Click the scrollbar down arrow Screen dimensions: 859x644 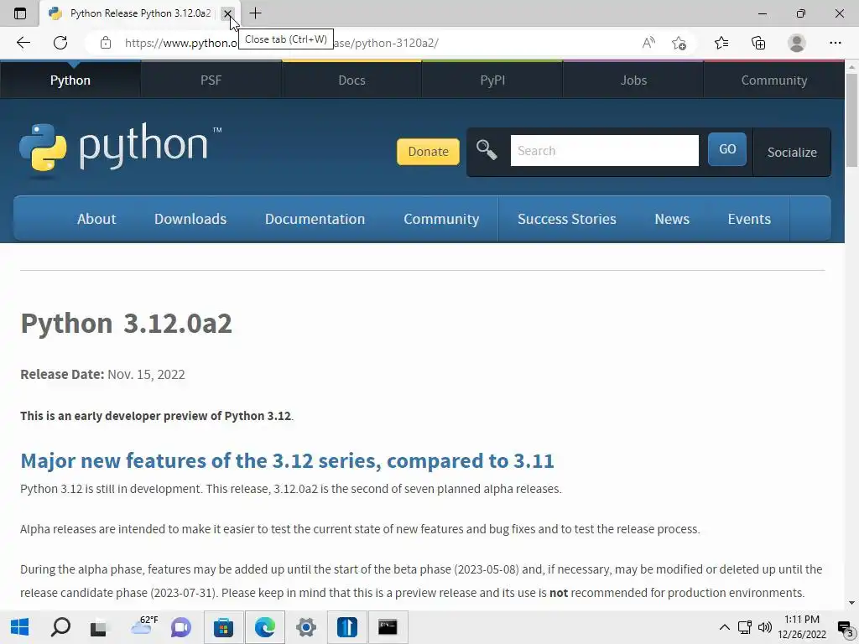(851, 603)
